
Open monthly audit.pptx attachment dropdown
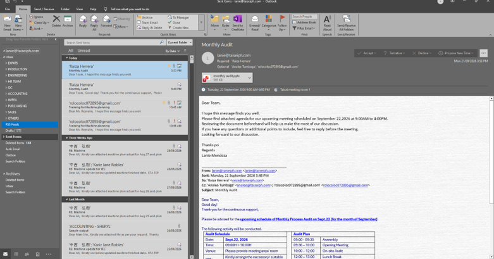coord(249,78)
